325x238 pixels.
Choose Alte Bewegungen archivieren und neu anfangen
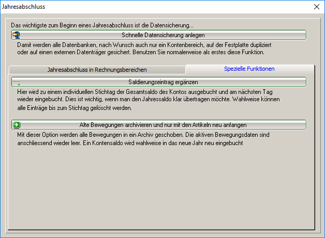(159, 125)
